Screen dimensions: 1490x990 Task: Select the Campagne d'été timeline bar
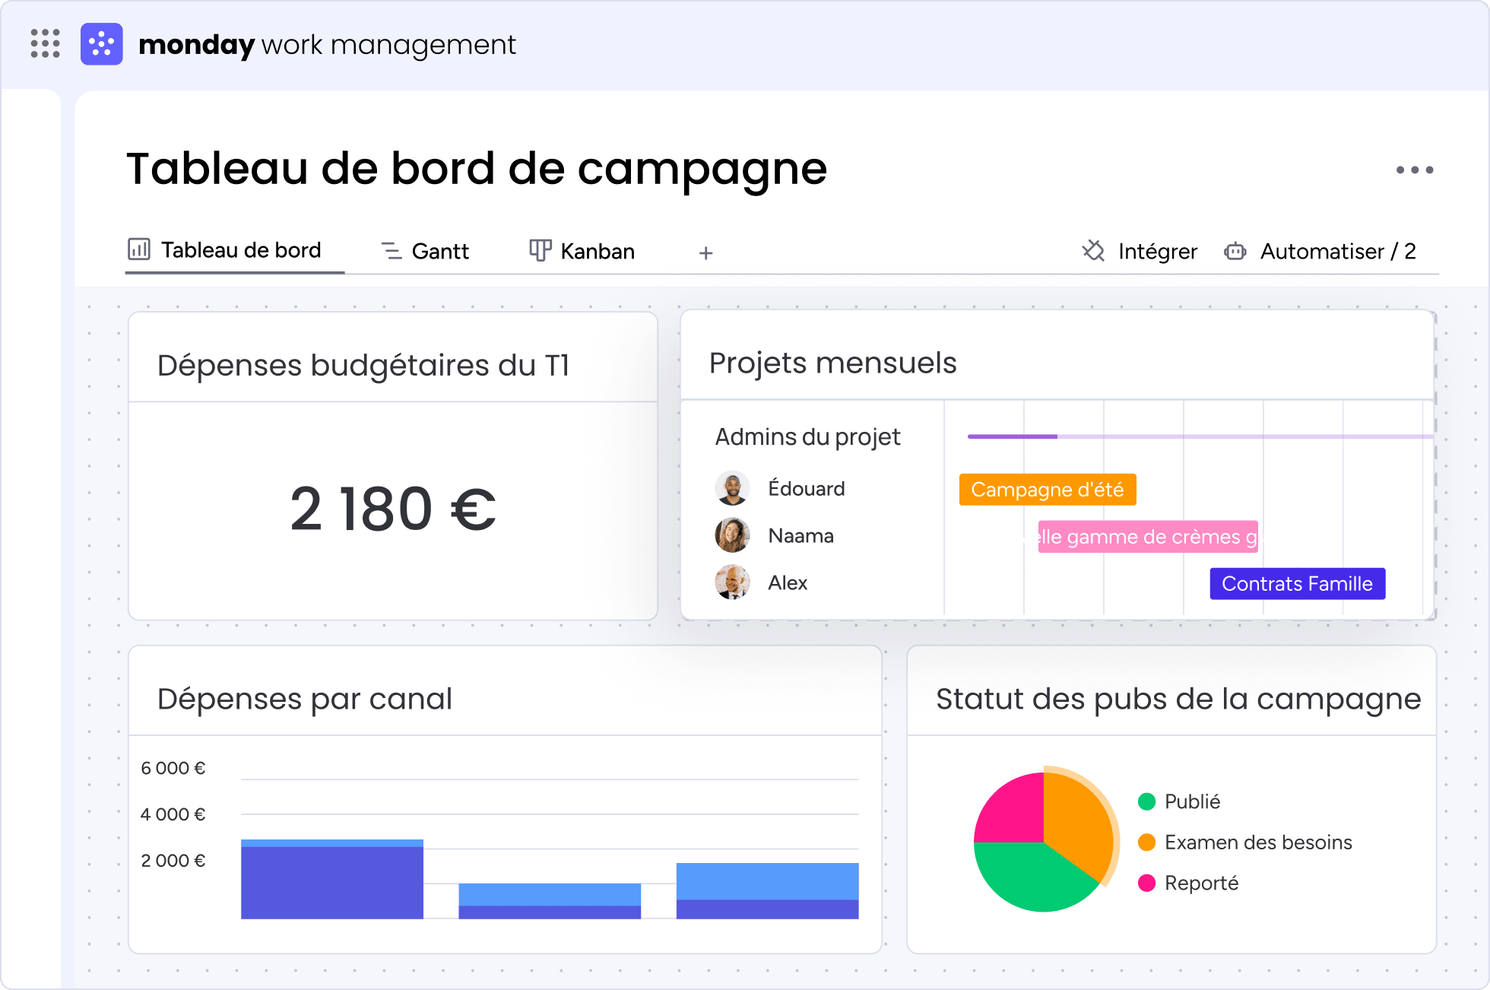tap(1048, 490)
